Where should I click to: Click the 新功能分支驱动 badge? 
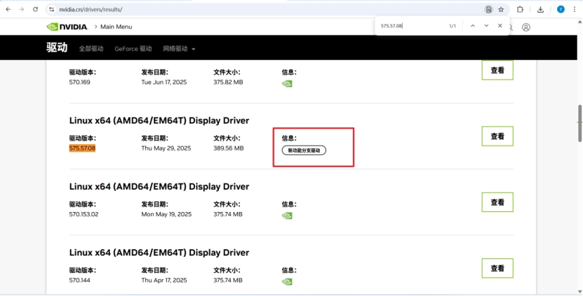(304, 150)
